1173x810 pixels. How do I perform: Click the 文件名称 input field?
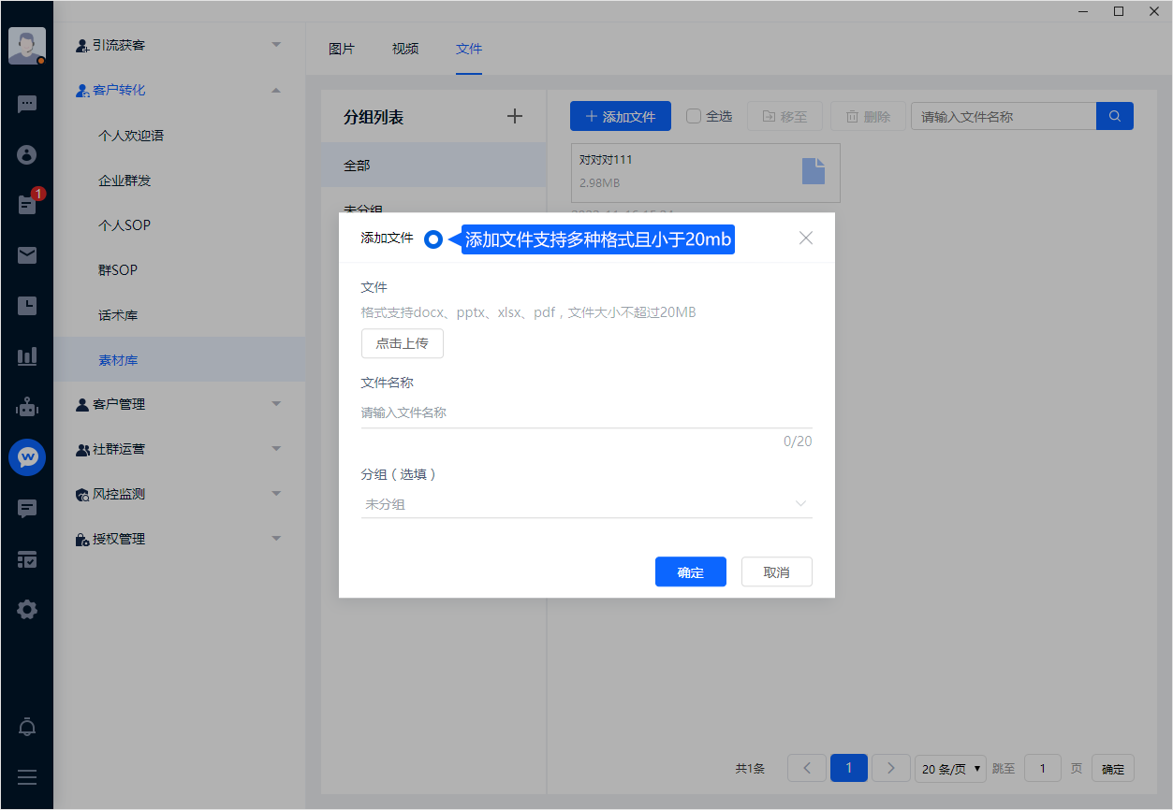click(586, 412)
